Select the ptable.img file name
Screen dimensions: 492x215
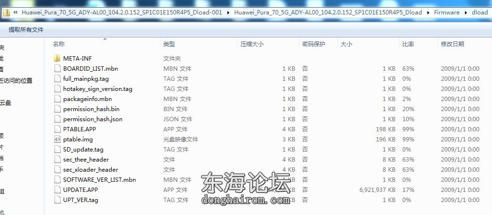(x=78, y=139)
